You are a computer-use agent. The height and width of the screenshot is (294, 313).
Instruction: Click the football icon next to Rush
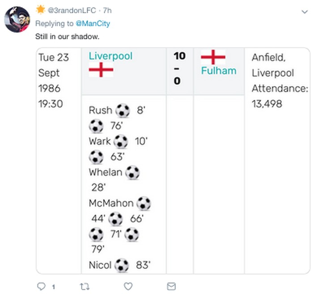[123, 110]
